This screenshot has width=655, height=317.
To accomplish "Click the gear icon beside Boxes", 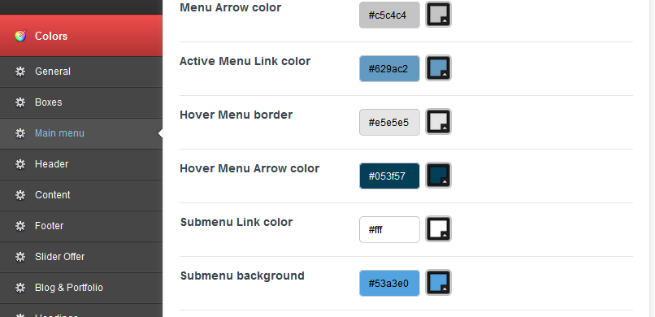I will pyautogui.click(x=20, y=102).
